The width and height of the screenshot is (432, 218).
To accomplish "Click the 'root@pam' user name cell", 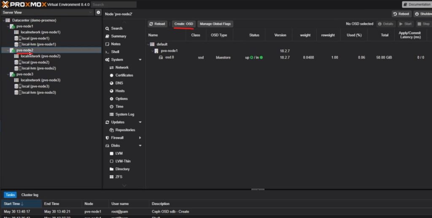I will coord(119,212).
